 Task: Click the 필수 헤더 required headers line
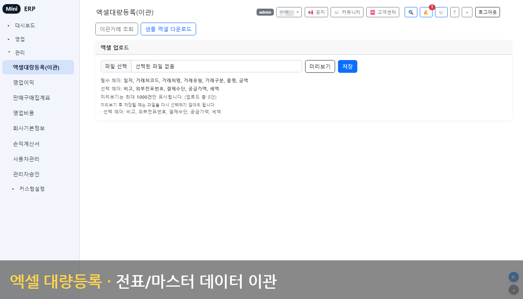click(174, 81)
